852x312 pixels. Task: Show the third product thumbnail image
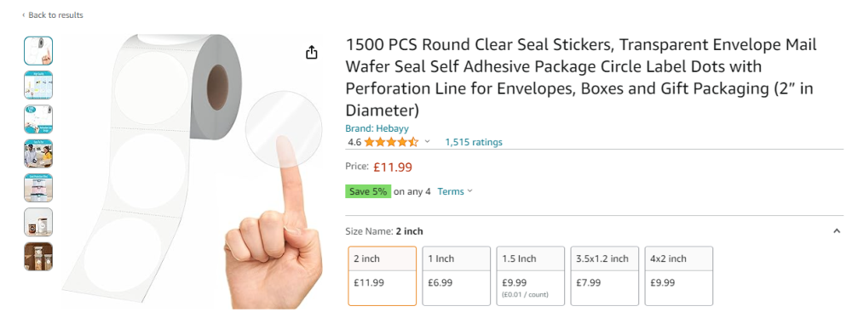[38, 119]
